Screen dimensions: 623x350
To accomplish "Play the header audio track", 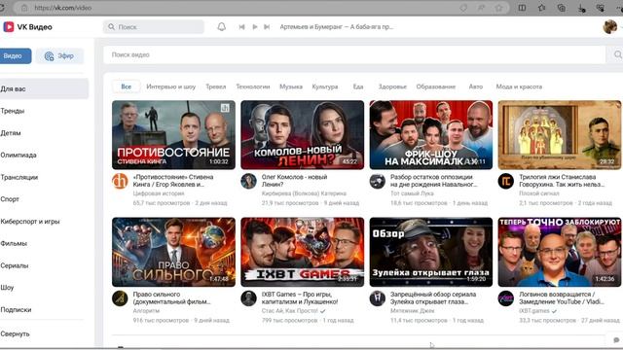I will 255,26.
